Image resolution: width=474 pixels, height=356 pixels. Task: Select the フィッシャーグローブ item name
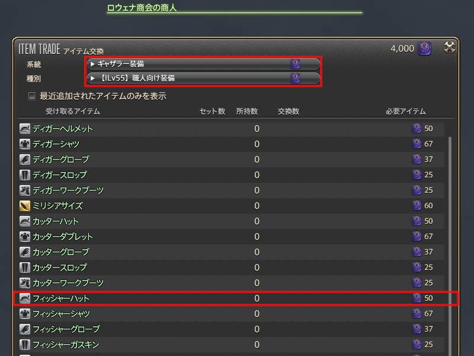66,329
